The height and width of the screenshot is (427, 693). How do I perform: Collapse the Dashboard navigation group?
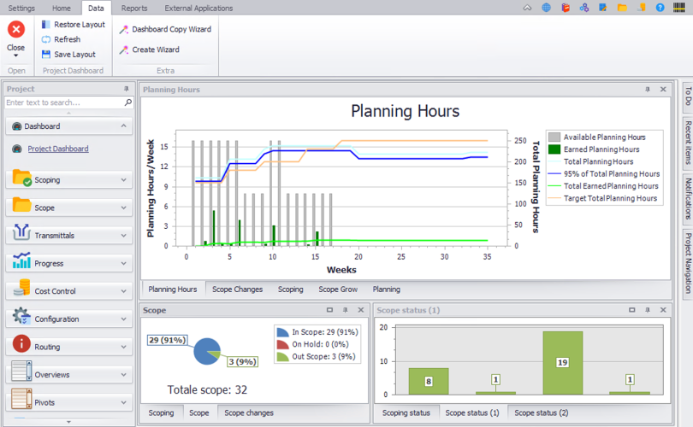pyautogui.click(x=124, y=126)
